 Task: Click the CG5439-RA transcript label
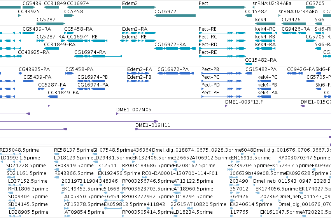pyautogui.click(x=37, y=29)
